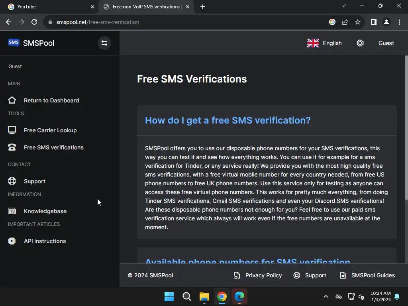Click the 'Available phone numbers for SMS verification' heading
Screen dimensions: 408x306
pyautogui.click(x=247, y=261)
